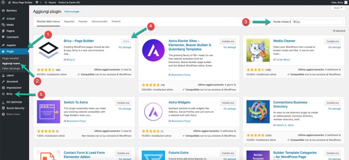The height and width of the screenshot is (160, 349).
Task: Open Impostazioni in sidebar
Action: point(14,88)
